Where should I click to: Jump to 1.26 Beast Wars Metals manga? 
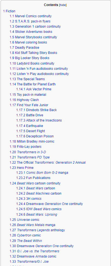tap(32, 225)
